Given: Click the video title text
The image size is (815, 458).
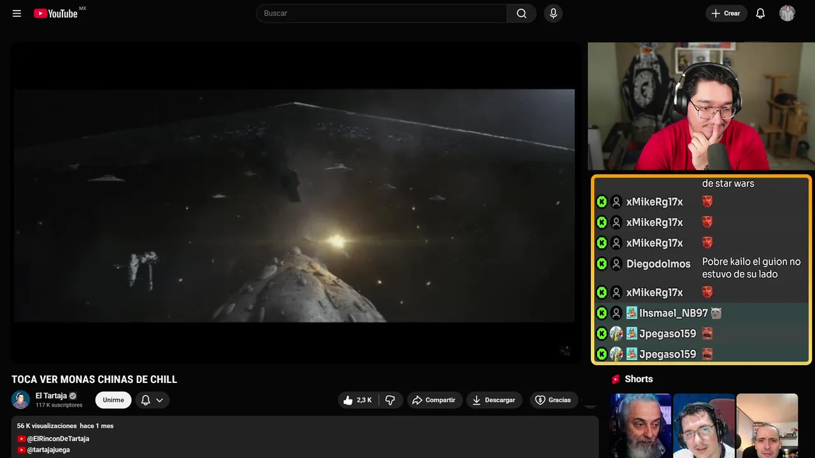Looking at the screenshot, I should [94, 380].
